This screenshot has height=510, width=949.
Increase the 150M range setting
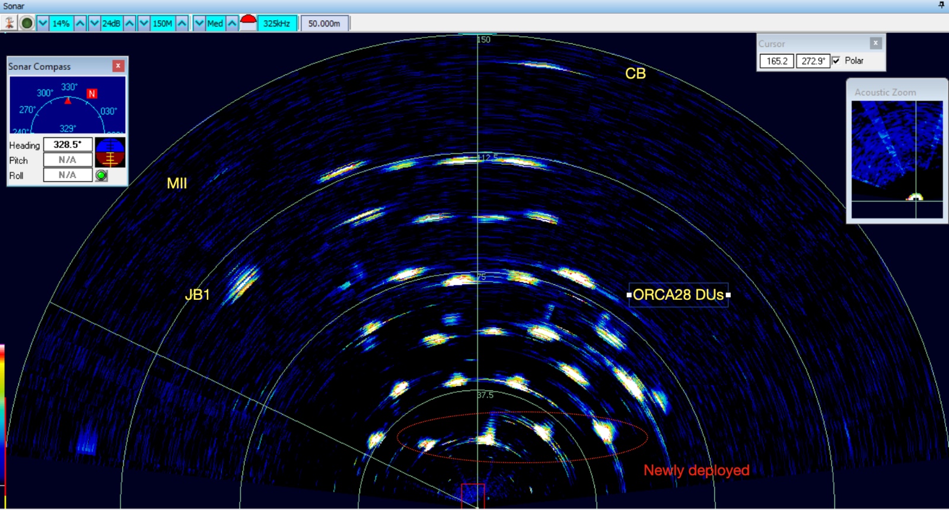point(182,23)
